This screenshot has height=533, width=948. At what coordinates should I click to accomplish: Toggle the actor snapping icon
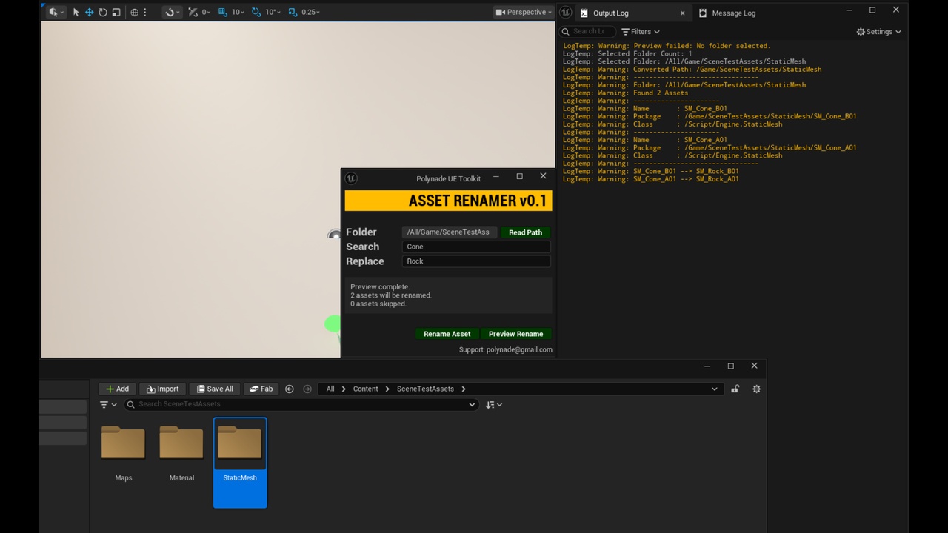[x=193, y=12]
